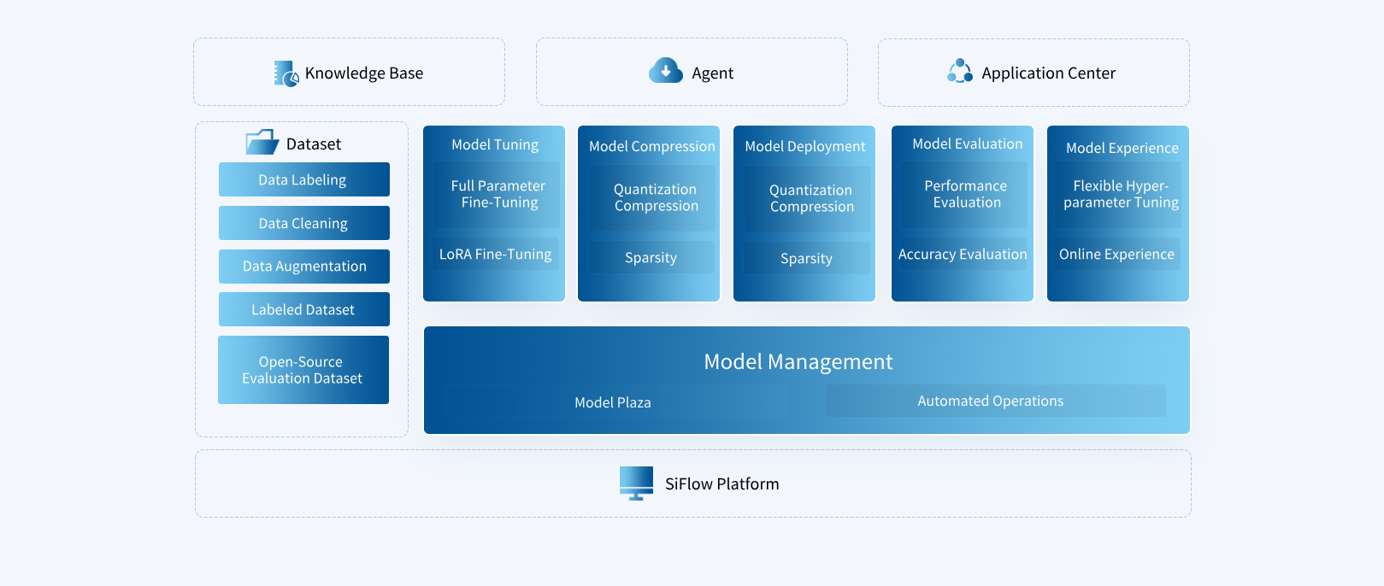
Task: Select the Data Labeling block
Action: (x=304, y=179)
